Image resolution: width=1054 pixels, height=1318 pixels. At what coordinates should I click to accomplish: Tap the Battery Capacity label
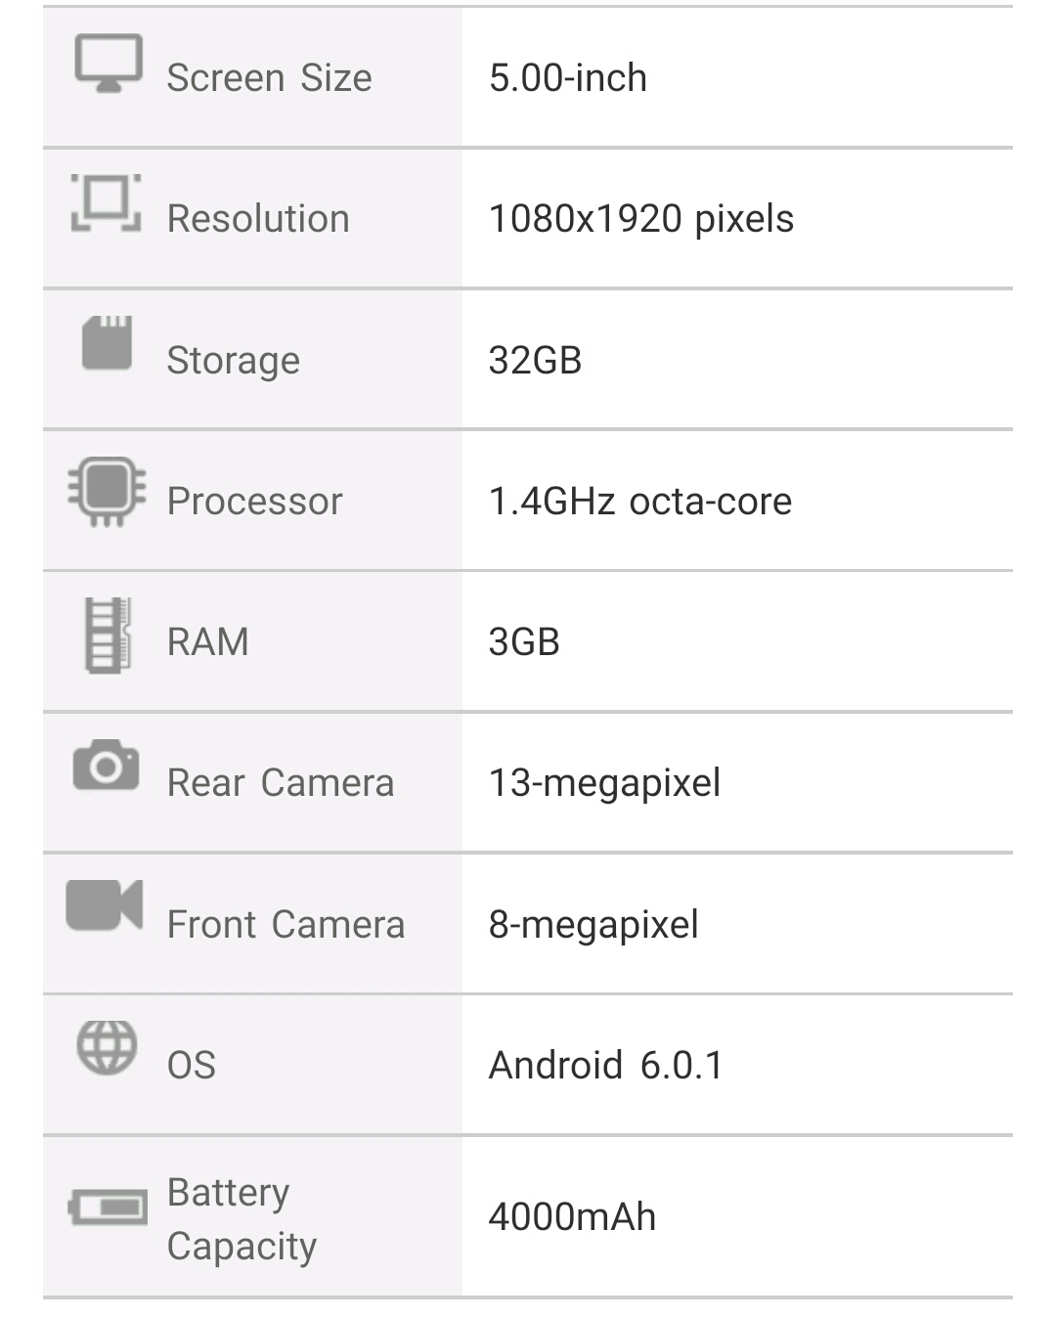(242, 1219)
